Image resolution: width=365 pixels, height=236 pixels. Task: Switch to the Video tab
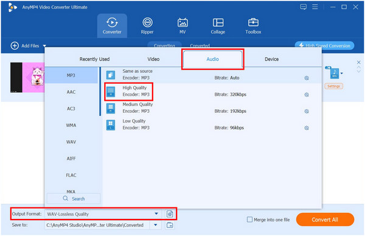click(153, 59)
